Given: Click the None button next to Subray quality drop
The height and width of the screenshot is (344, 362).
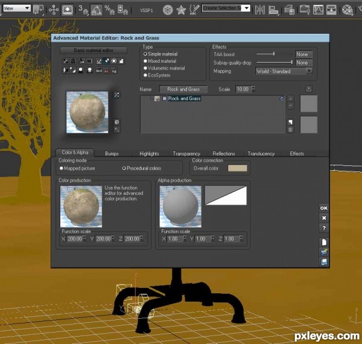Looking at the screenshot, I should [303, 63].
